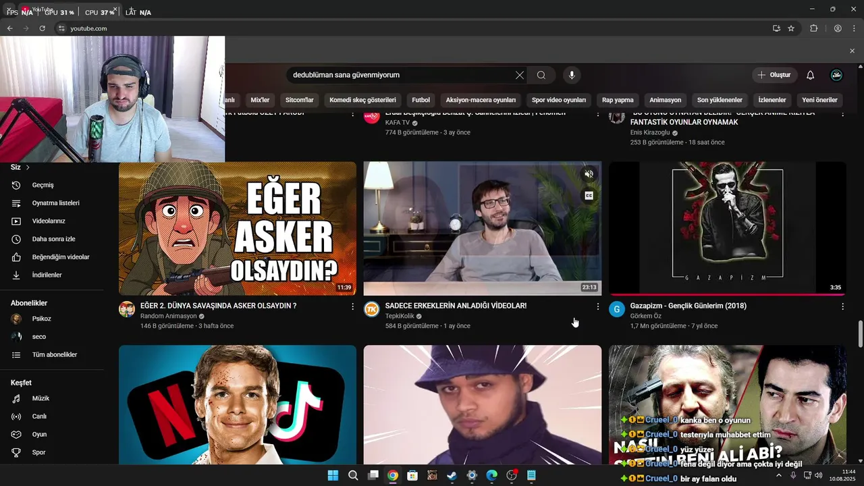
Task: Start voice search with the microphone icon
Action: click(572, 75)
